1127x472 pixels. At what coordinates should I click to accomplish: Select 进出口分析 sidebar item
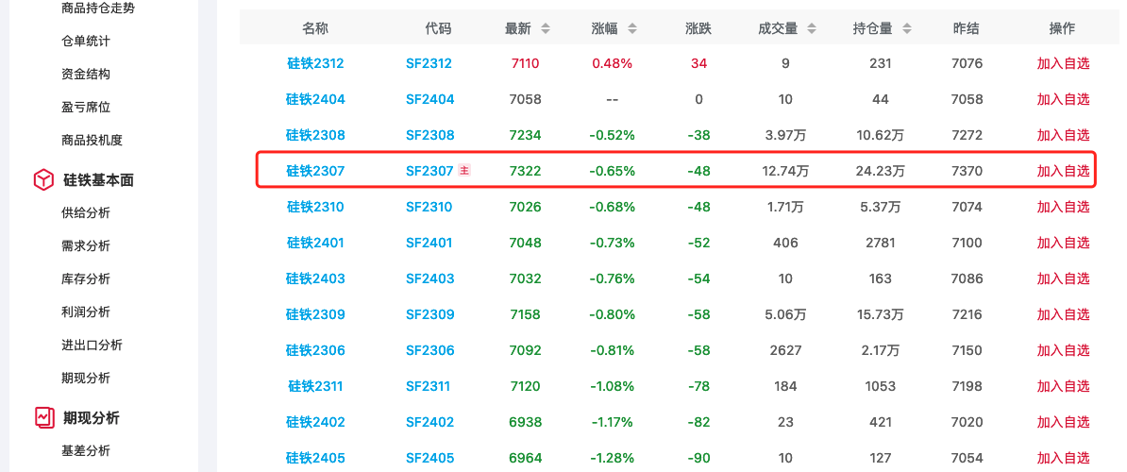[x=92, y=345]
